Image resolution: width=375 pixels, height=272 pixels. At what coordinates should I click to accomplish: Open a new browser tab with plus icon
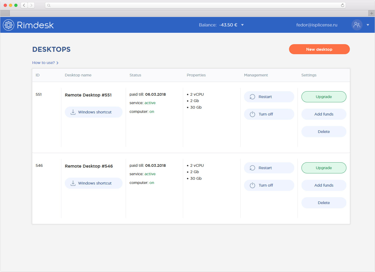coord(372,13)
